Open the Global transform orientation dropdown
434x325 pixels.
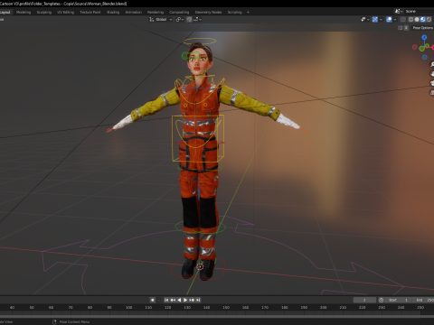click(x=160, y=19)
